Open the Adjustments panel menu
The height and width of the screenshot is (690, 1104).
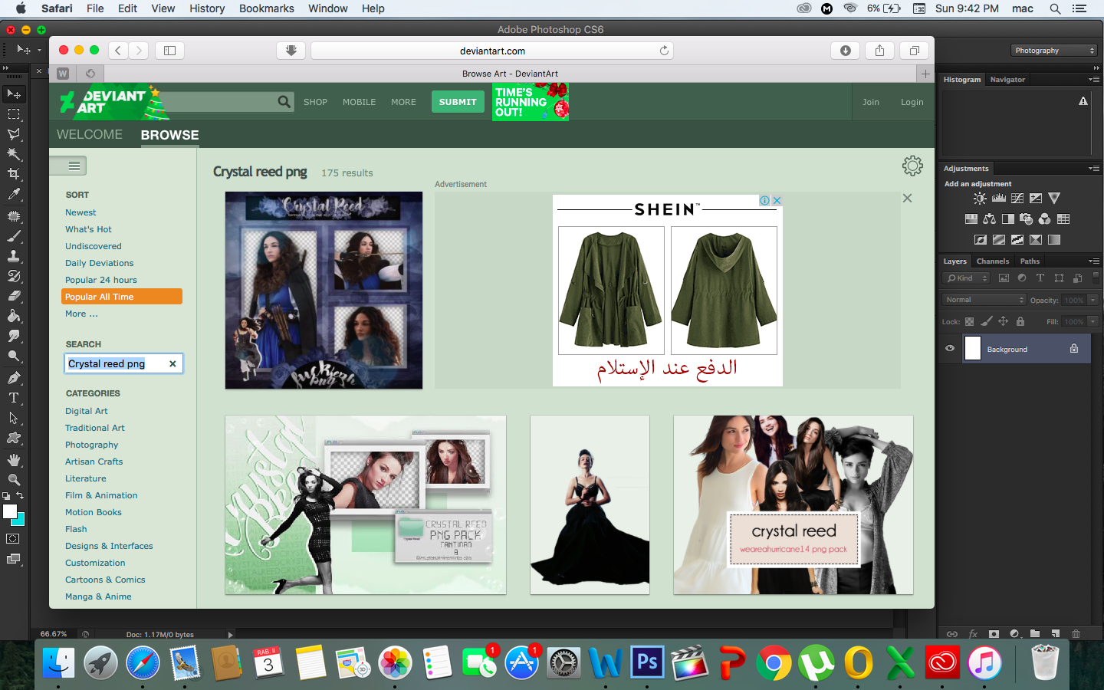(1093, 169)
